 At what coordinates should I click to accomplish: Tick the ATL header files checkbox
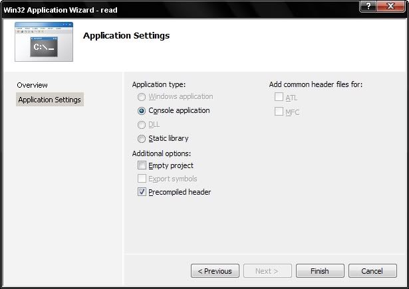(x=279, y=98)
